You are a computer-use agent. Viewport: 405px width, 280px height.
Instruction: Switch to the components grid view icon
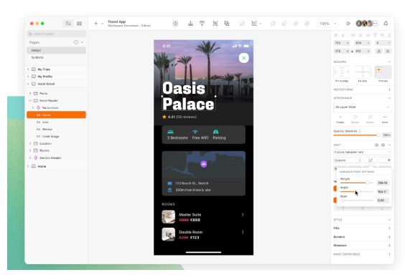(x=79, y=24)
